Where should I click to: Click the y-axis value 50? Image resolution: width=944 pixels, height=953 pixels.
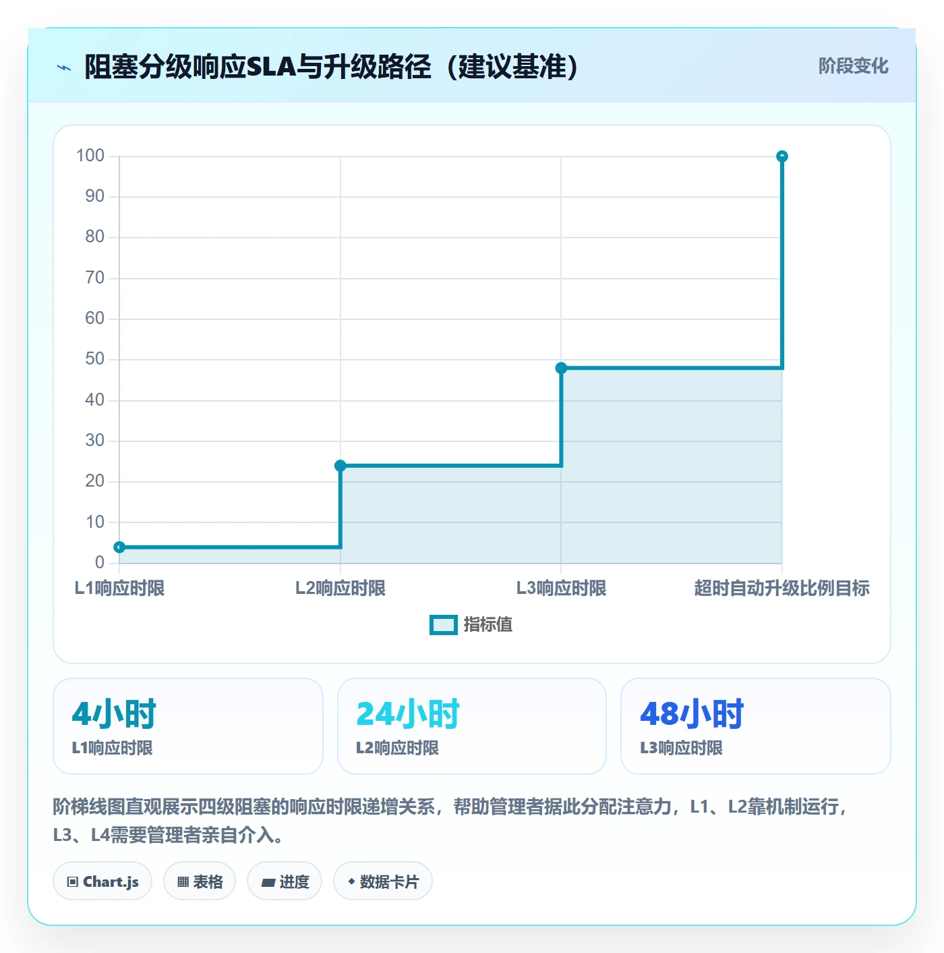pyautogui.click(x=95, y=359)
